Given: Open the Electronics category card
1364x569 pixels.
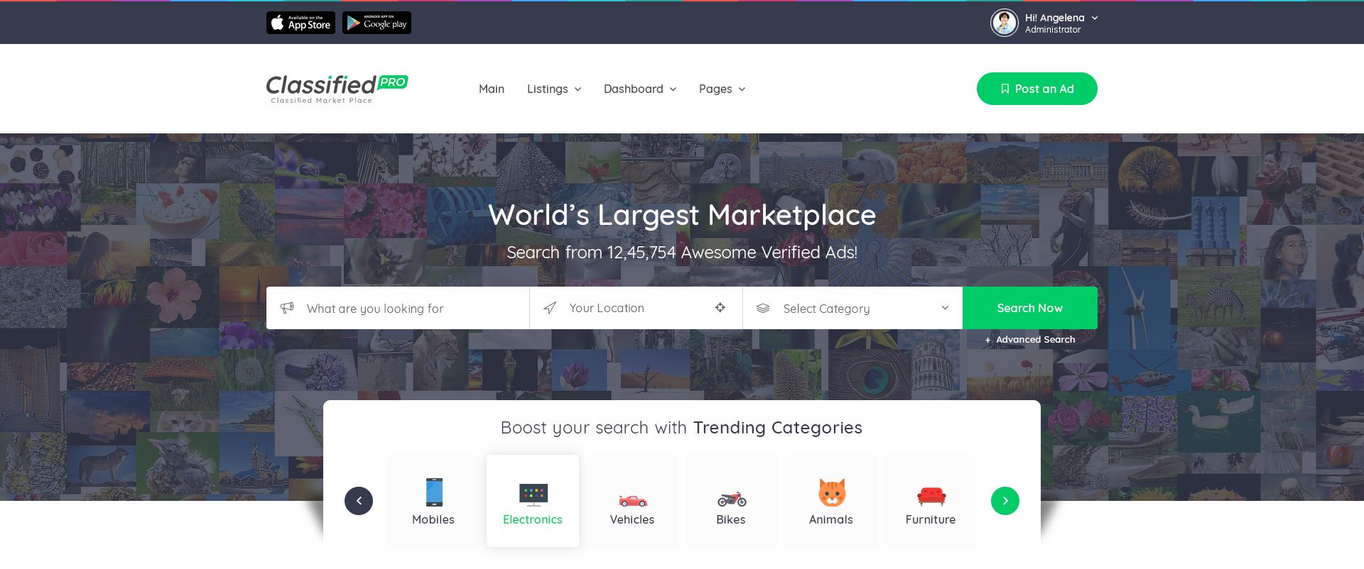Looking at the screenshot, I should tap(533, 501).
